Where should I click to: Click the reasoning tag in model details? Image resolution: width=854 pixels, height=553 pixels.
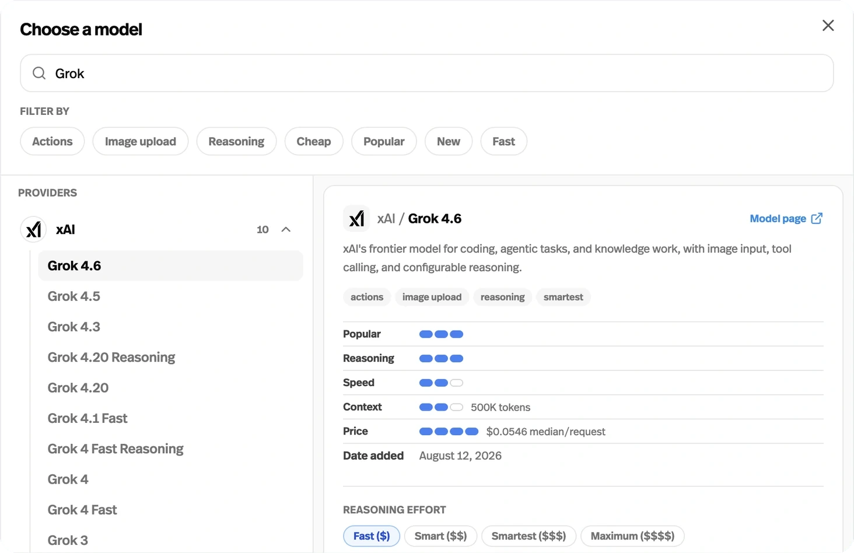pyautogui.click(x=502, y=297)
